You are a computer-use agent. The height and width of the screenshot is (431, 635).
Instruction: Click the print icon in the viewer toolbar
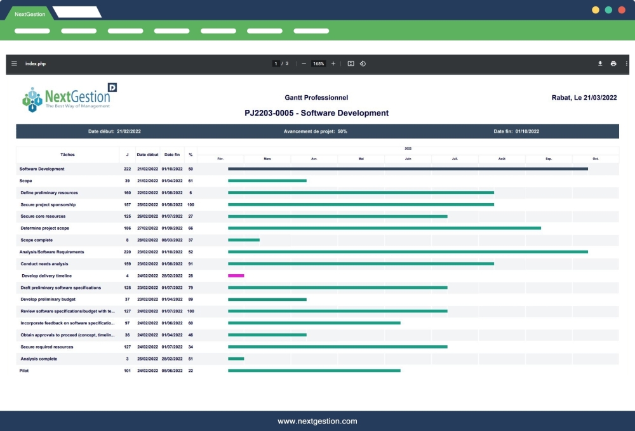[613, 63]
